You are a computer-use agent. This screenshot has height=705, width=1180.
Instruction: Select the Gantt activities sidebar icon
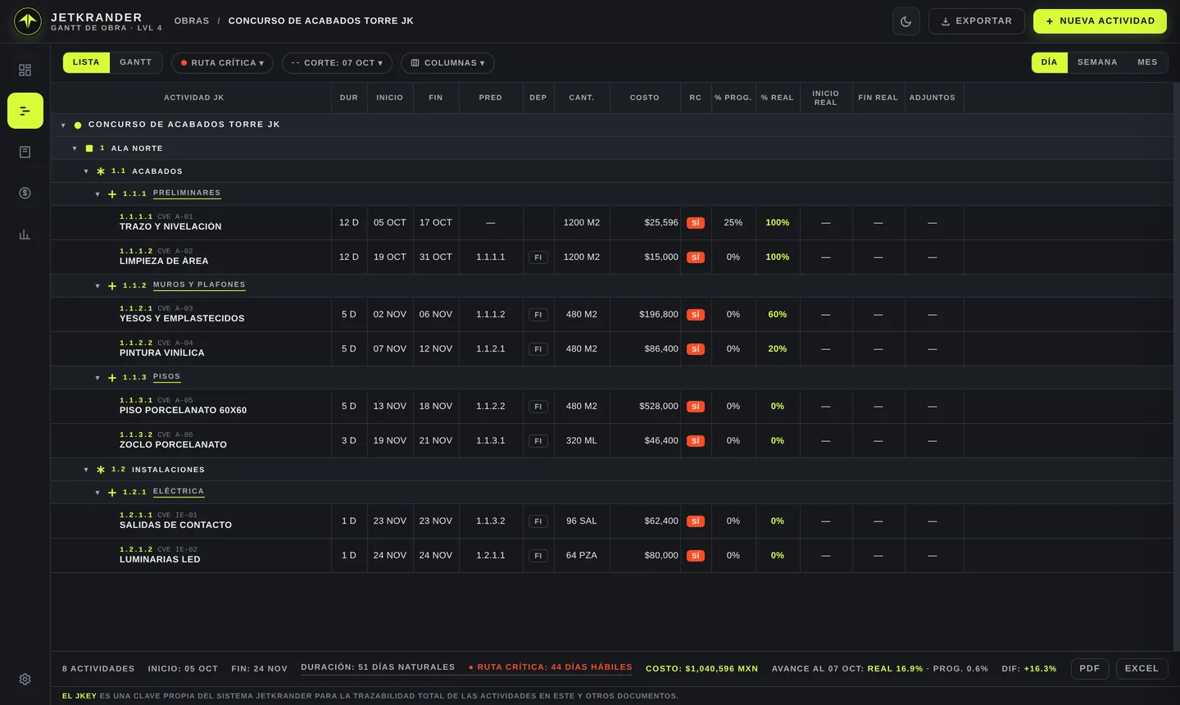pos(25,111)
